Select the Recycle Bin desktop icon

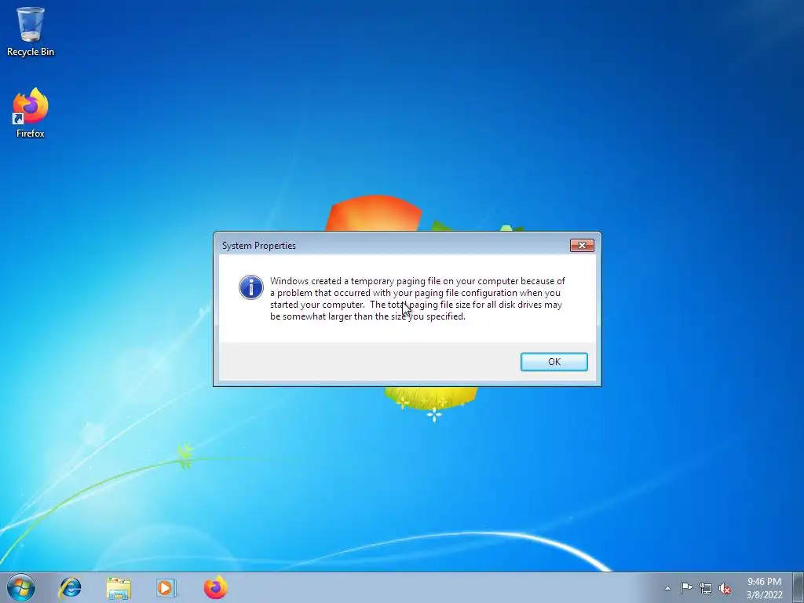(31, 31)
